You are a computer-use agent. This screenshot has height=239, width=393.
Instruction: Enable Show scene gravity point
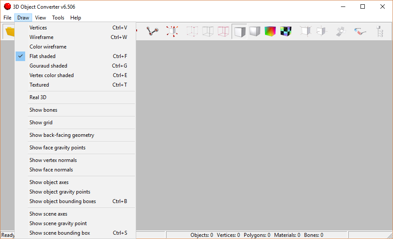tap(75, 223)
